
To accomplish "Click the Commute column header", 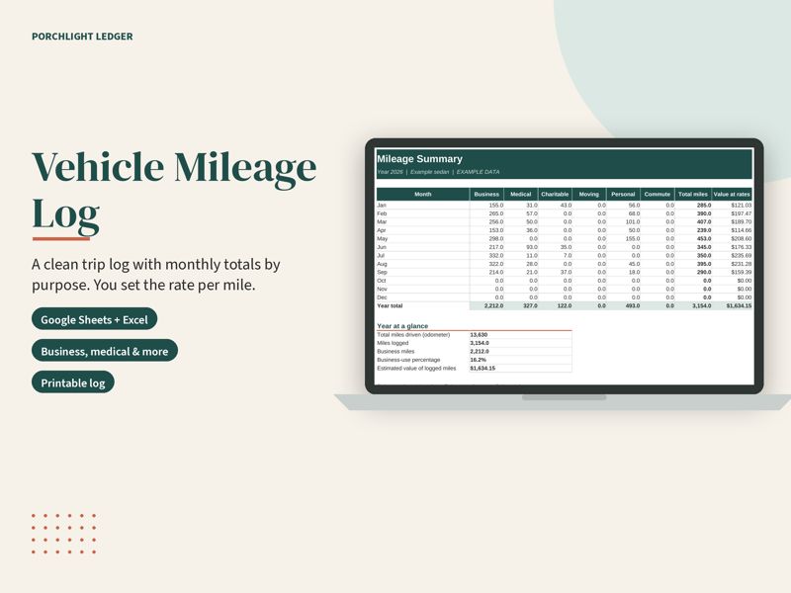I will (x=658, y=194).
